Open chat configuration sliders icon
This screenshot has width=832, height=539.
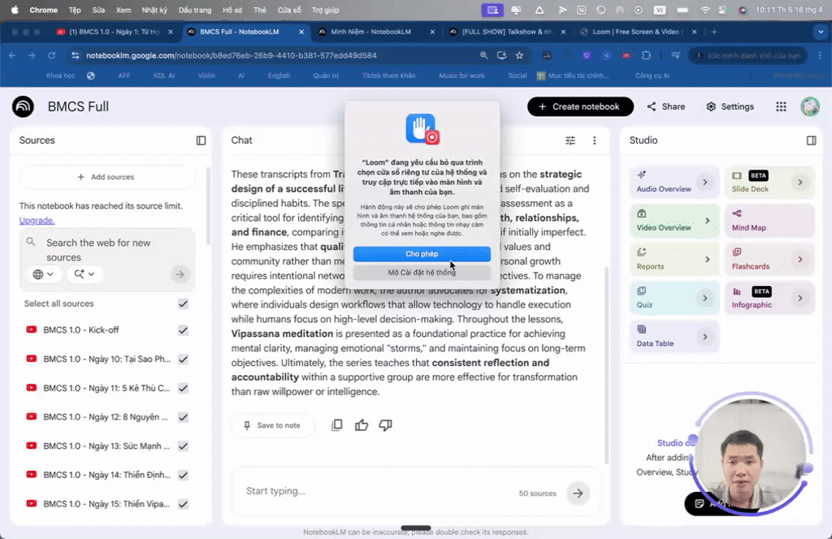point(570,140)
